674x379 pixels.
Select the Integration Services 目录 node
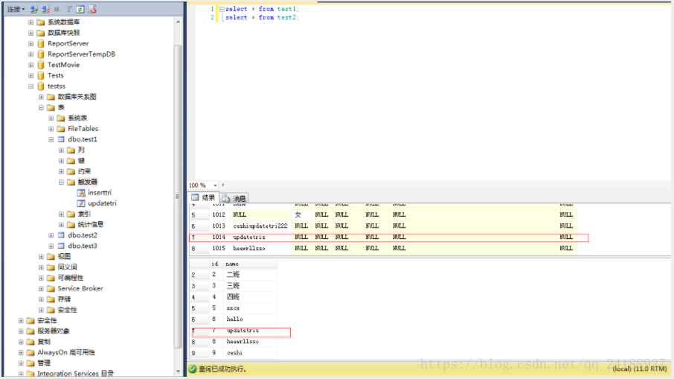76,373
